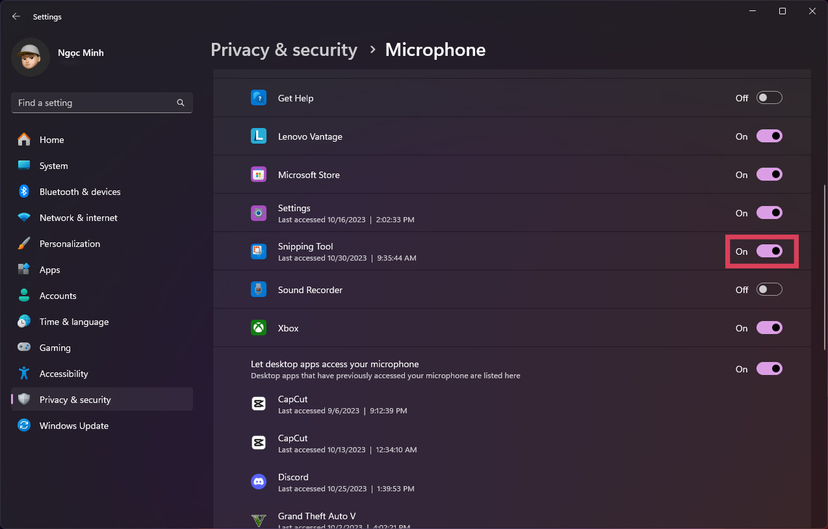Click Settings' last accessed 10/16/2023 timestamp

(x=346, y=220)
